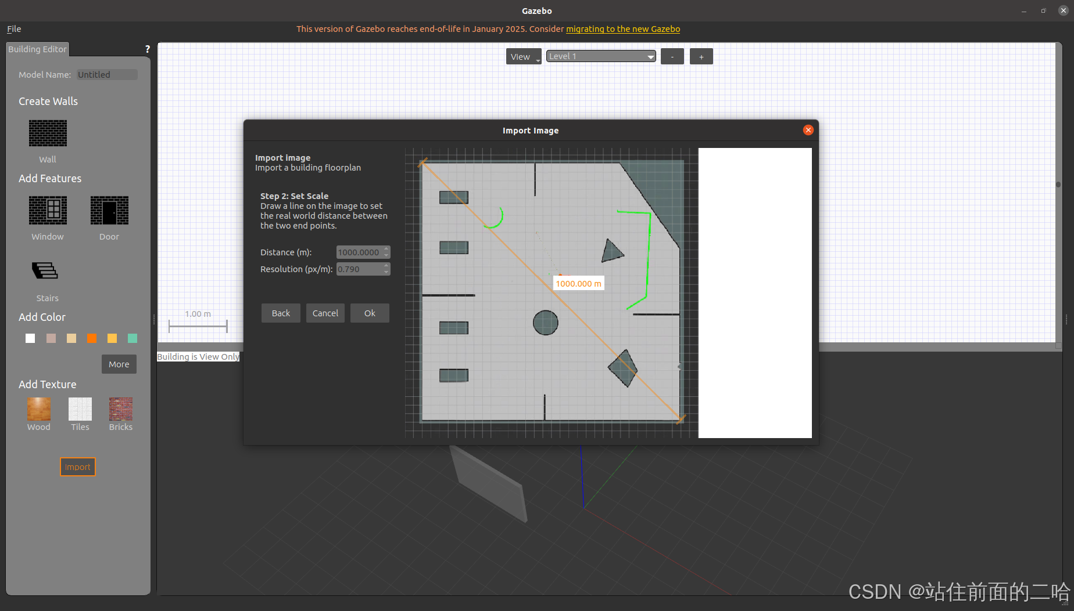The width and height of the screenshot is (1074, 611).
Task: Pick the teal green color swatch
Action: [133, 338]
